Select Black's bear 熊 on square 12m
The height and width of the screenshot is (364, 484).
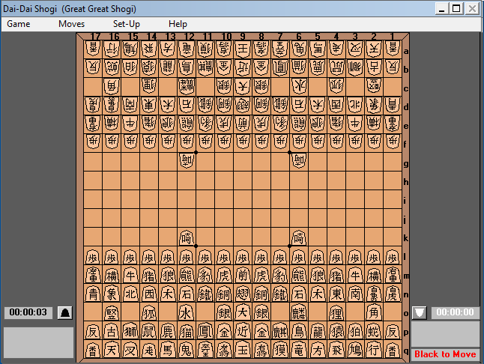tap(187, 275)
